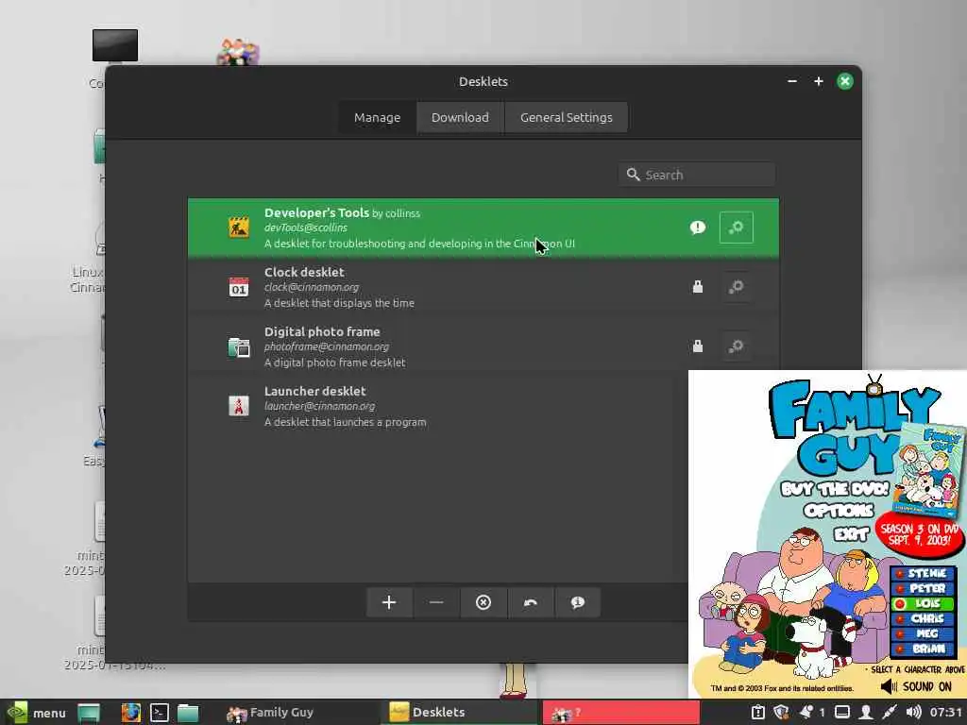Configure the Clock desklet with gears button
The width and height of the screenshot is (967, 725).
[x=737, y=287]
